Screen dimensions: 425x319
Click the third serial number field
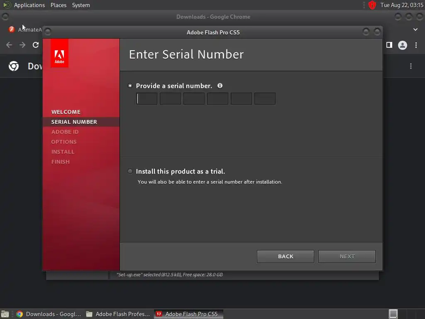[194, 99]
